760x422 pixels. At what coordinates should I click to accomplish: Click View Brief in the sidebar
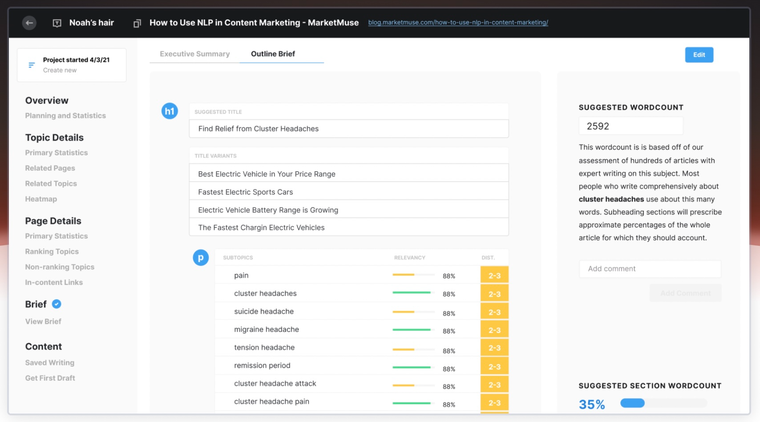tap(43, 321)
